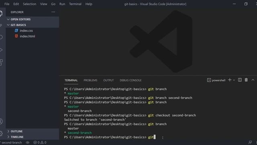The width and height of the screenshot is (257, 145).
Task: Open the Run and Debug view
Action: 1,50
